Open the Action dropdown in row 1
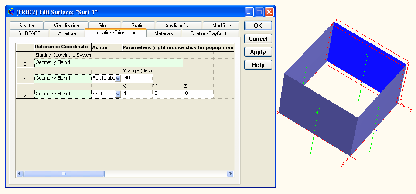 pyautogui.click(x=118, y=79)
